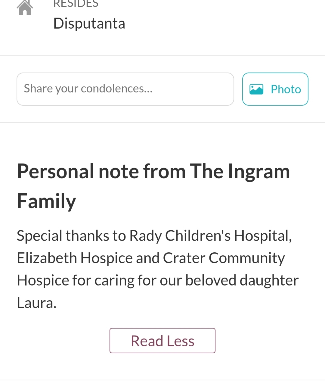325x387 pixels.
Task: Tap the word Photo label text
Action: point(286,89)
